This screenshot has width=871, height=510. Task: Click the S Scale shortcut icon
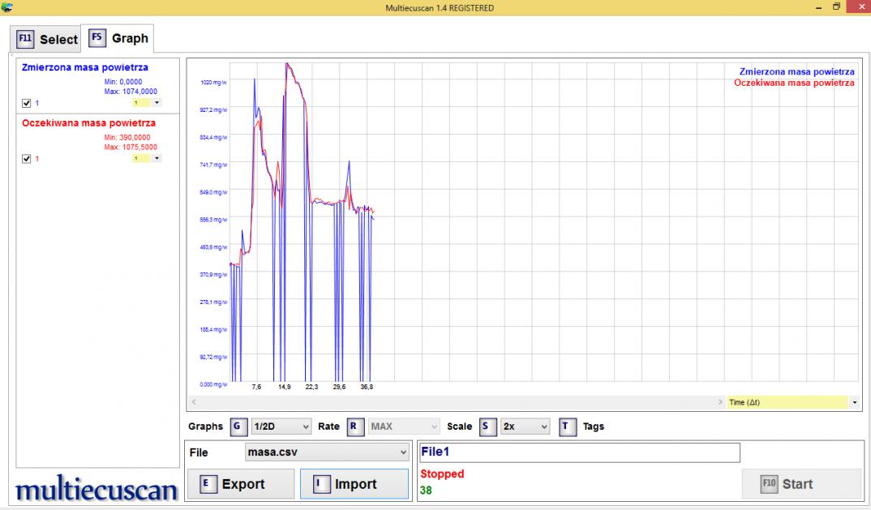coord(487,426)
